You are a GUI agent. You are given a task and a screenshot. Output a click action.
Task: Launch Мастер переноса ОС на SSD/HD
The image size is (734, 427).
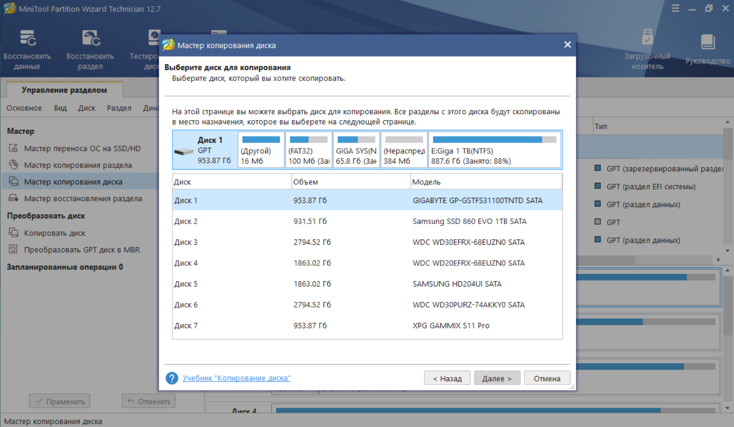(82, 148)
